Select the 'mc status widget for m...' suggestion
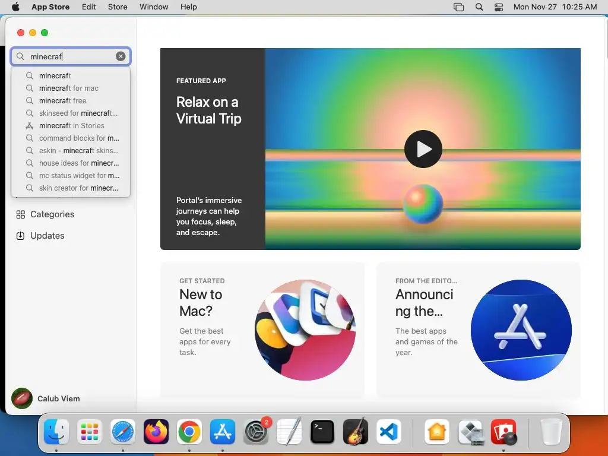The image size is (608, 456). pos(71,175)
